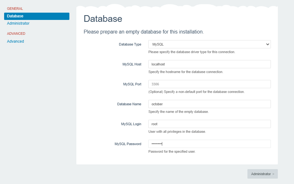
Task: Click the GENERAL section header
Action: pyautogui.click(x=15, y=9)
